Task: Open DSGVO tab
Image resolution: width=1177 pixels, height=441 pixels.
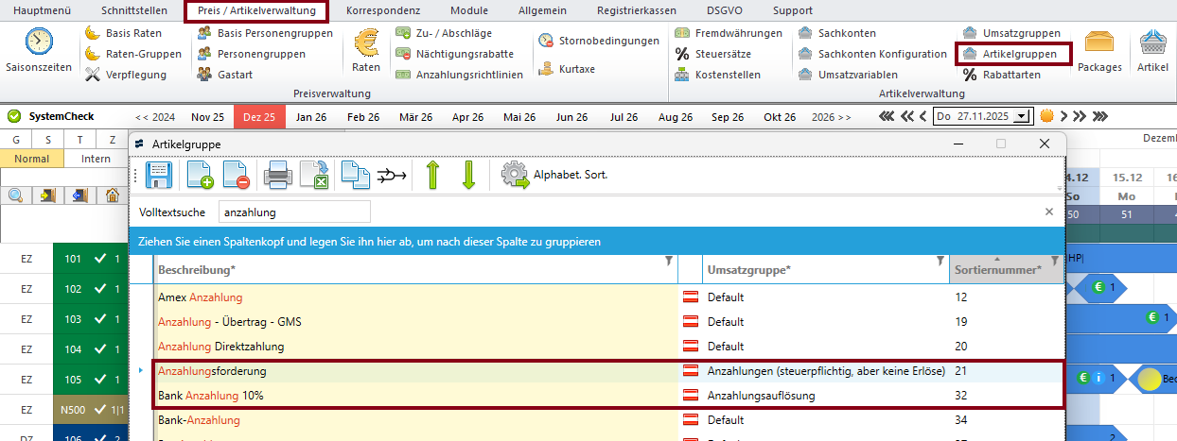Action: 725,10
